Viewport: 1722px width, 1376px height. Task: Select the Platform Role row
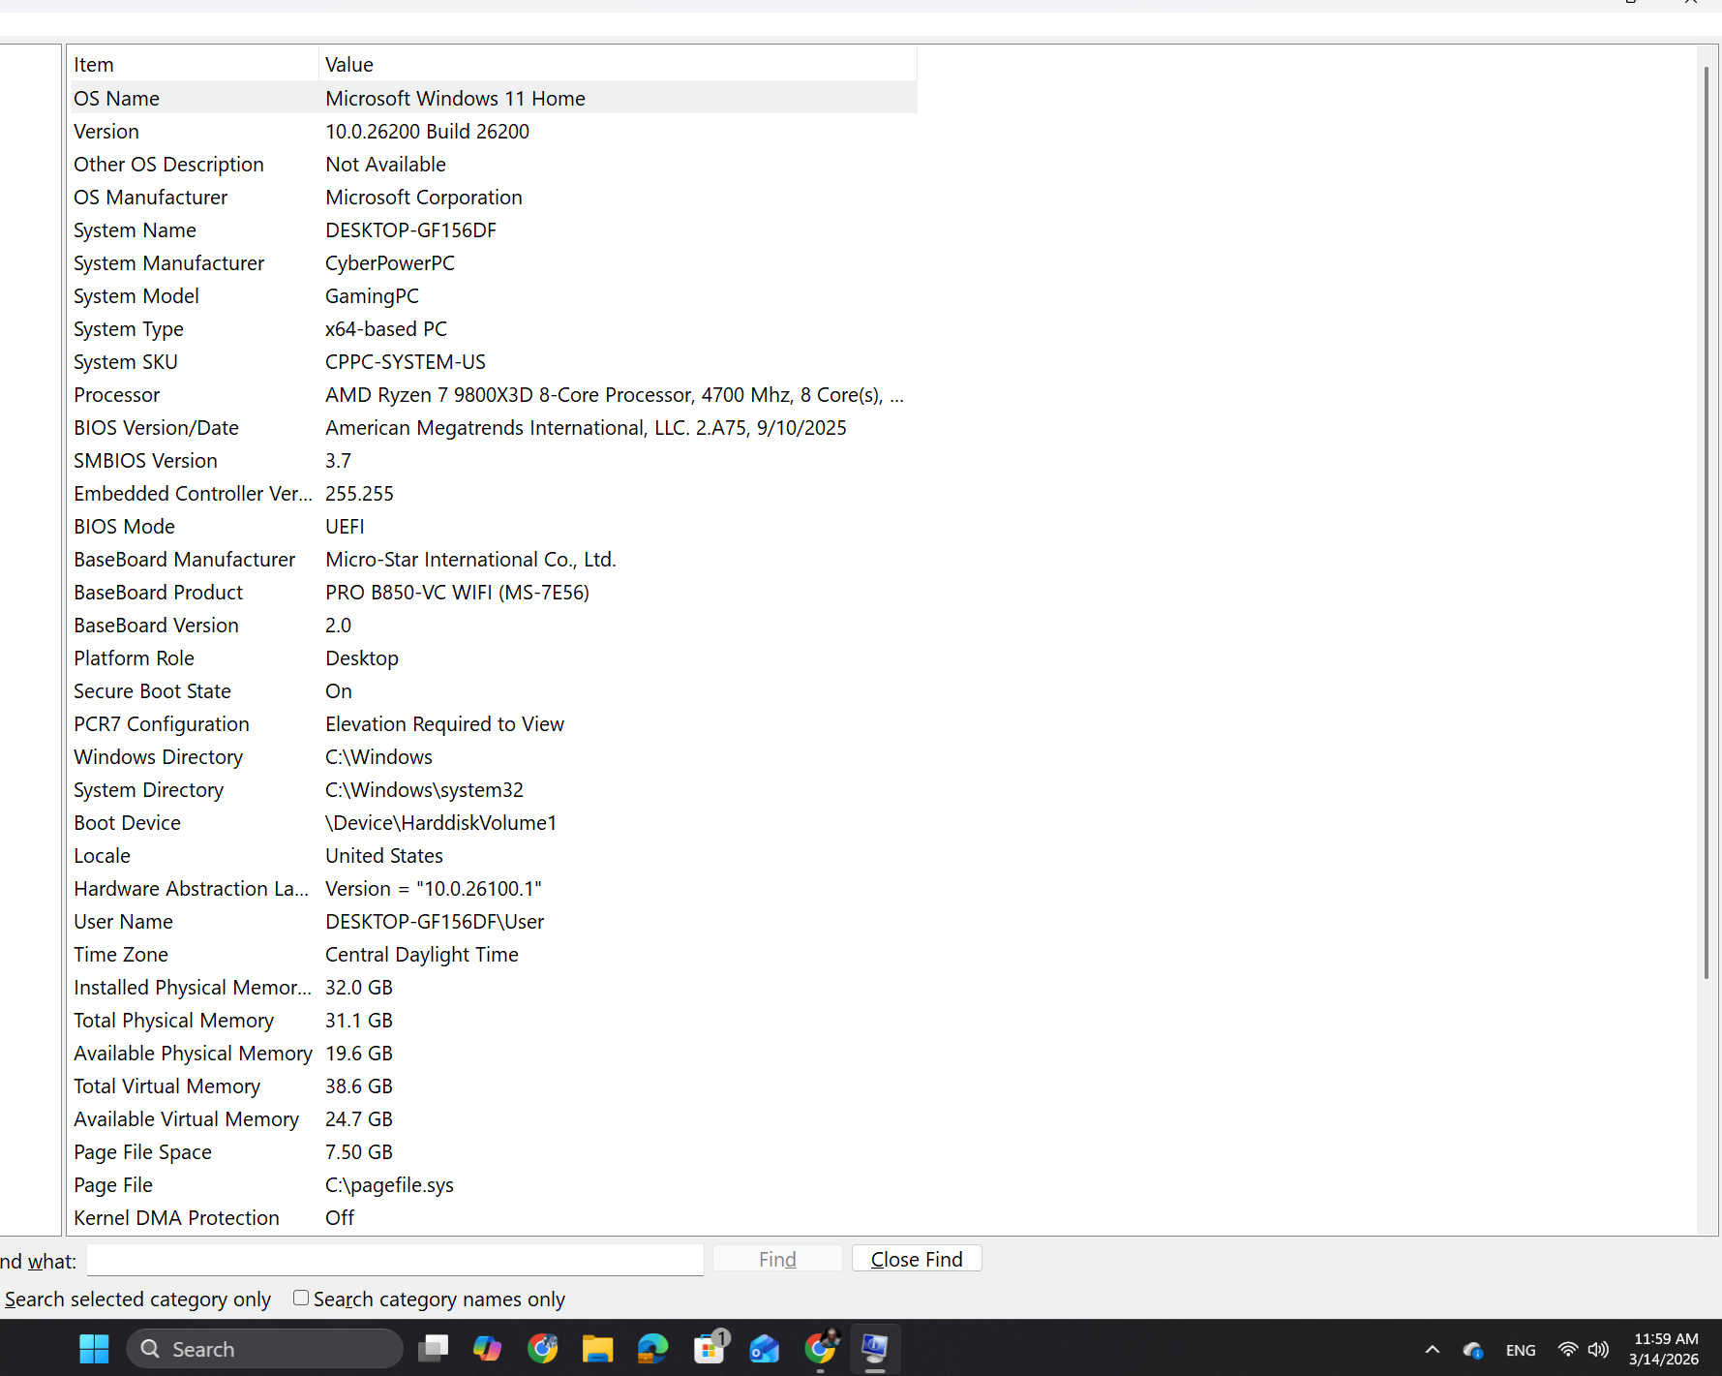click(x=494, y=657)
